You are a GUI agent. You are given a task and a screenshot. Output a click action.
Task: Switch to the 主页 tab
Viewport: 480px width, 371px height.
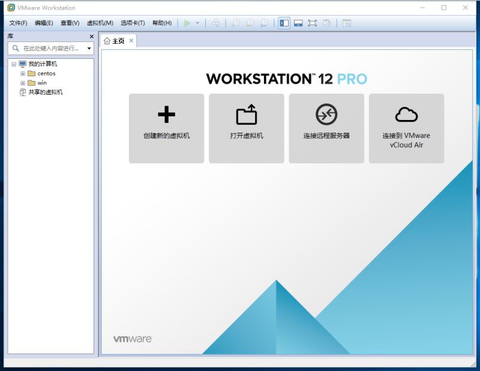tap(116, 42)
